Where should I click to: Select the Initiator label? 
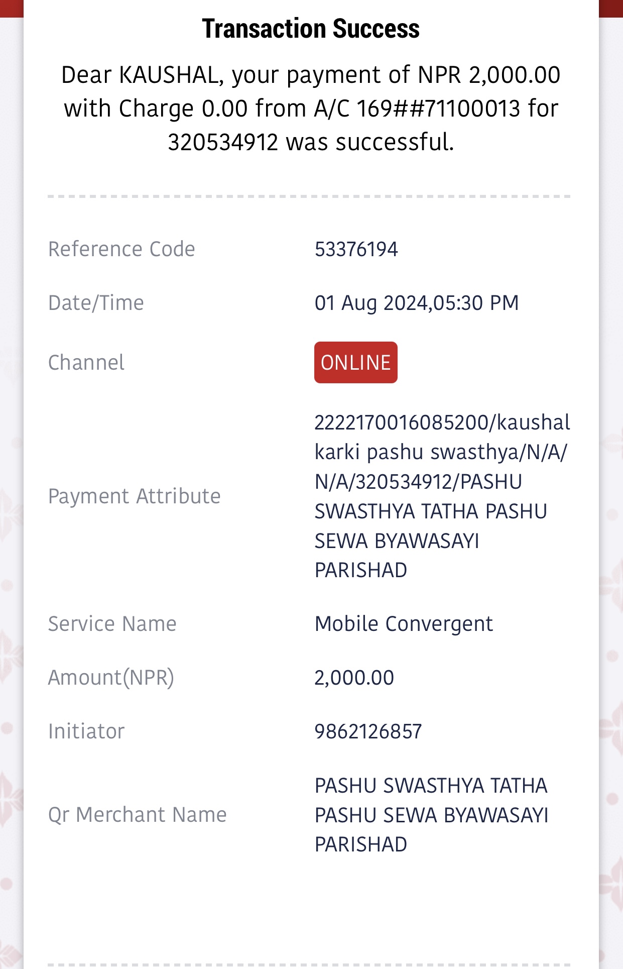click(86, 731)
